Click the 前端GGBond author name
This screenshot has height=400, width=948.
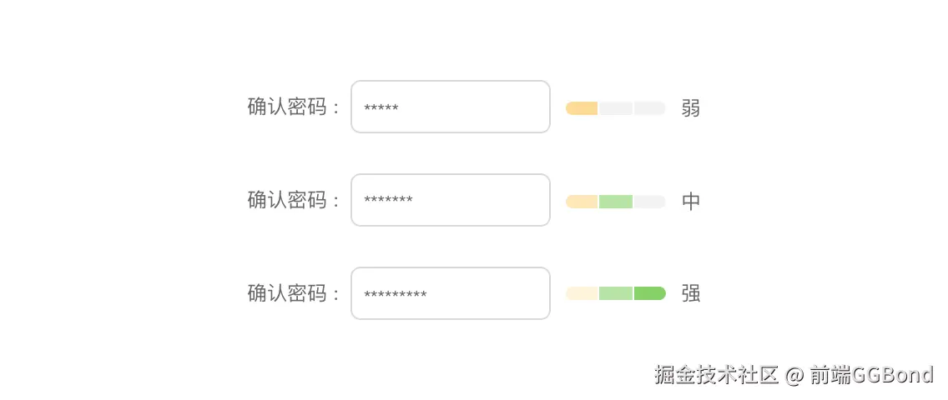click(871, 375)
